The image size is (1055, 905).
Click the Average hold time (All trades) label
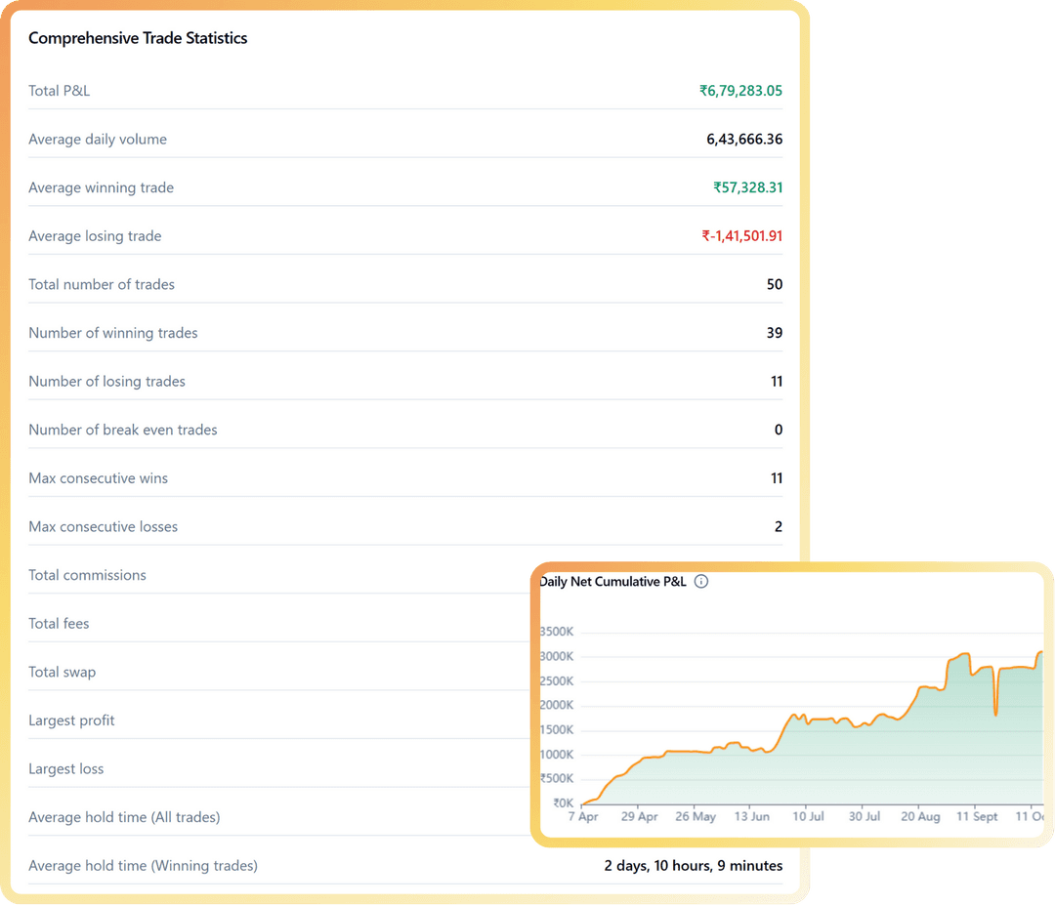124,817
